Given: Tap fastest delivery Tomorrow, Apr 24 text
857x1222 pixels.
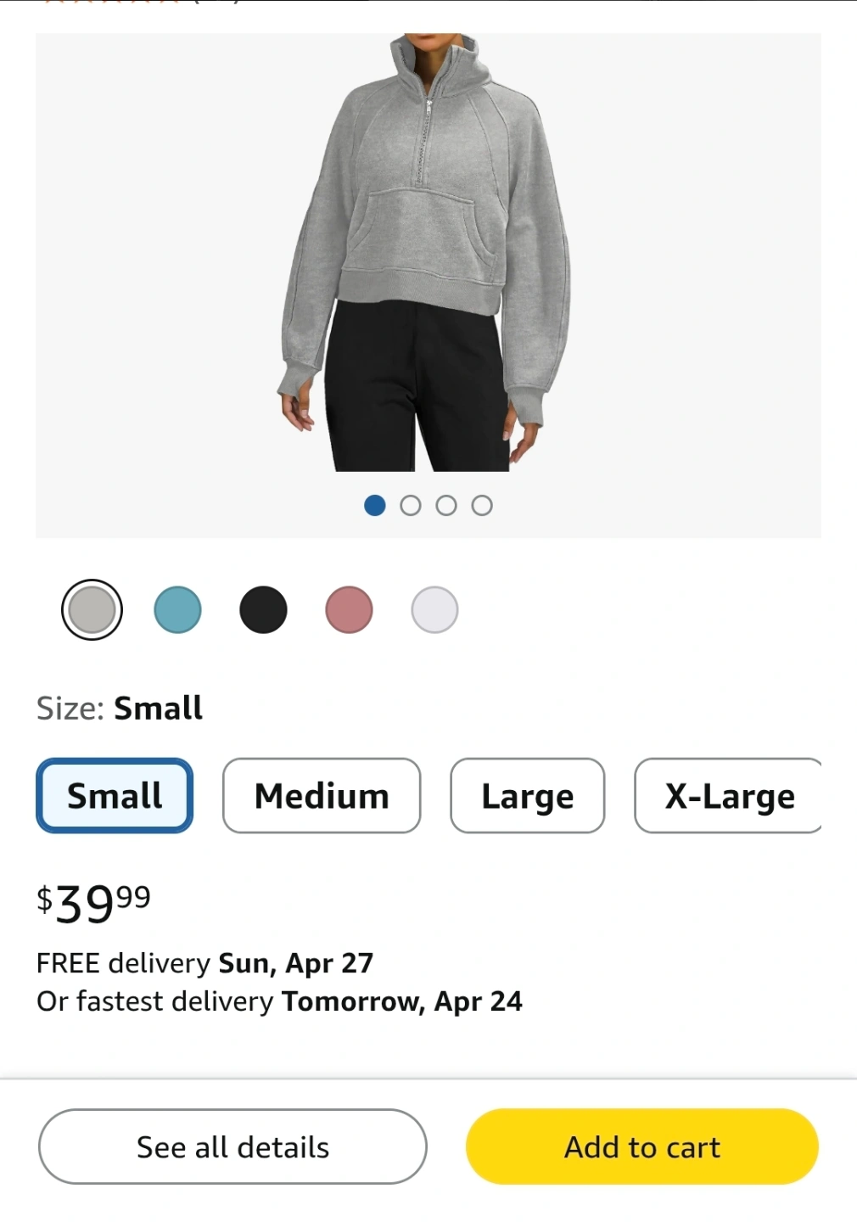Looking at the screenshot, I should 279,1001.
